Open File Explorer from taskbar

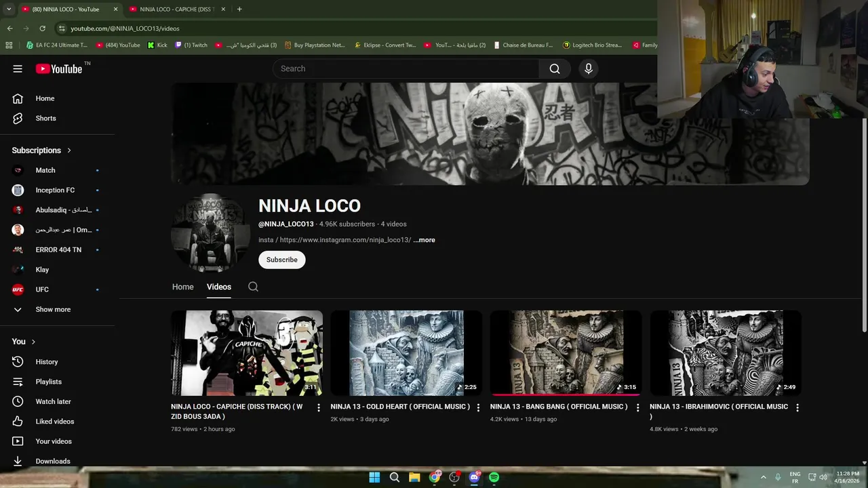(414, 477)
